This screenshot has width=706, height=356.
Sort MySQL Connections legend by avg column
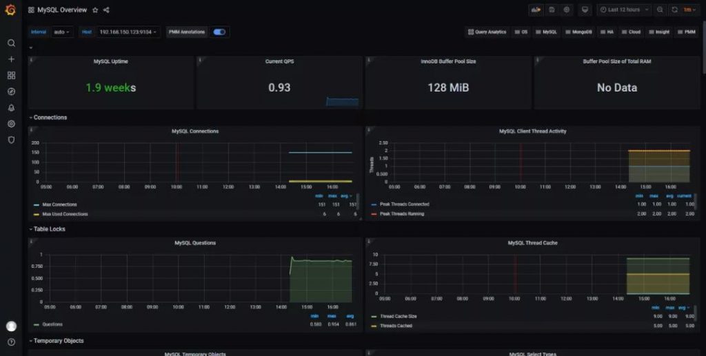(346, 196)
